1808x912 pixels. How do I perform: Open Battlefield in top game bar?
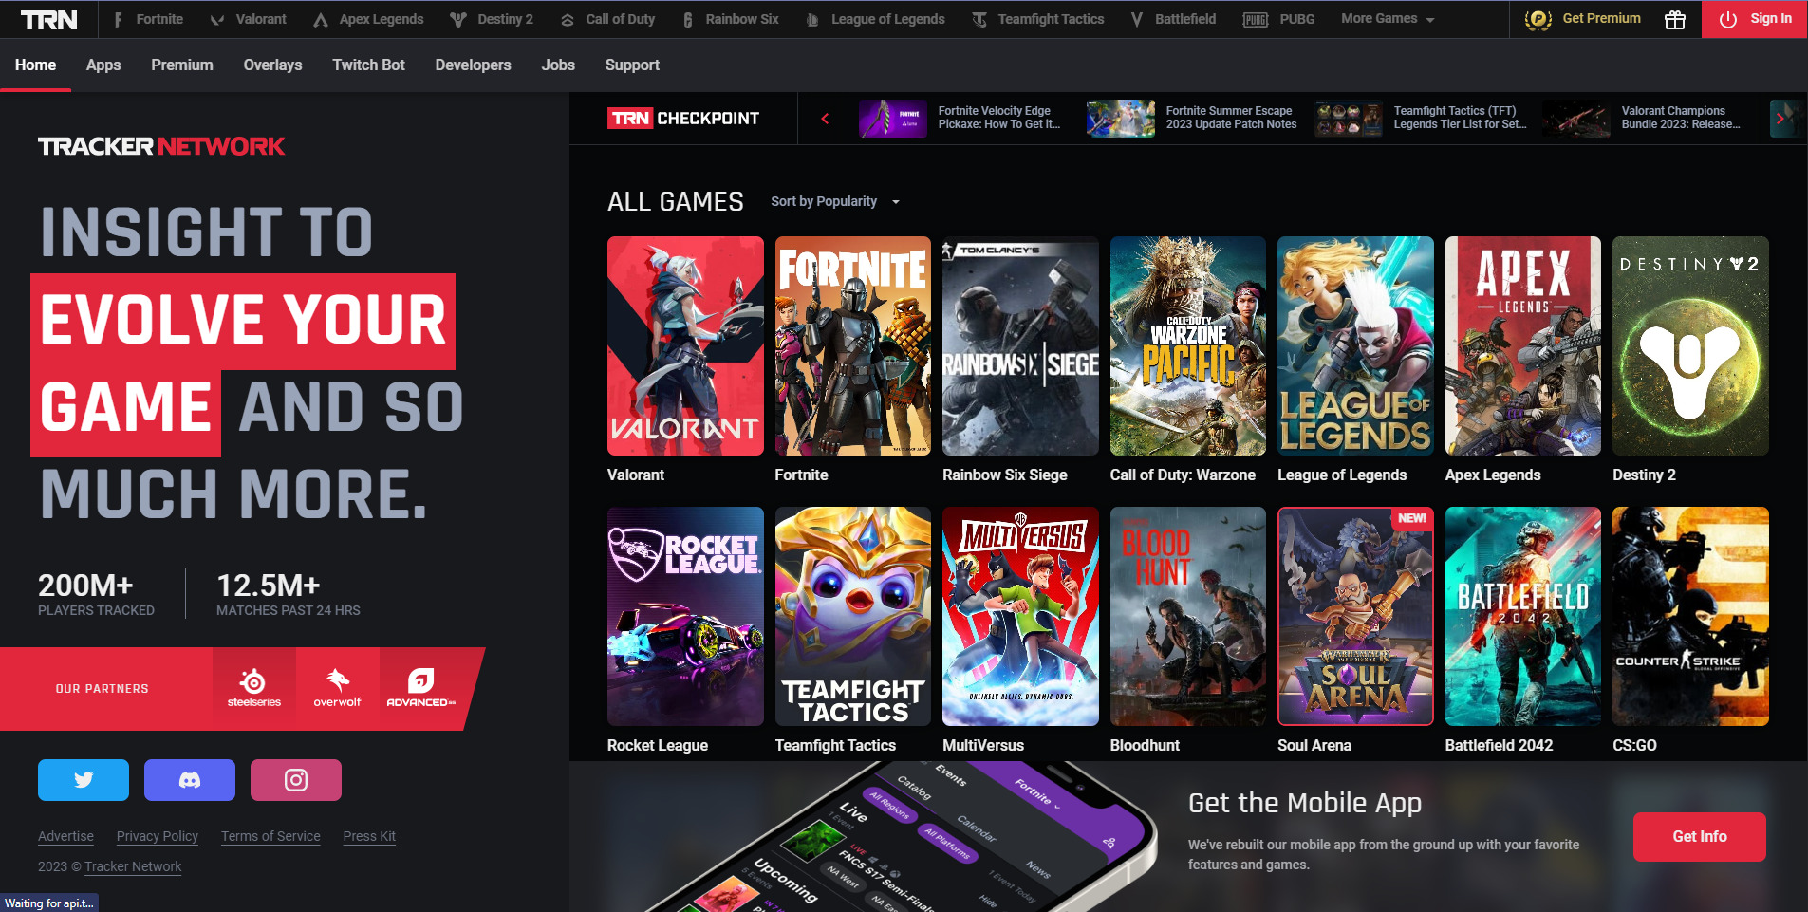coord(1174,19)
